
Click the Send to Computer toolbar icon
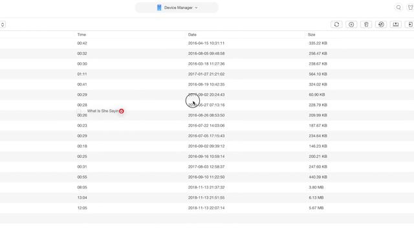395,25
